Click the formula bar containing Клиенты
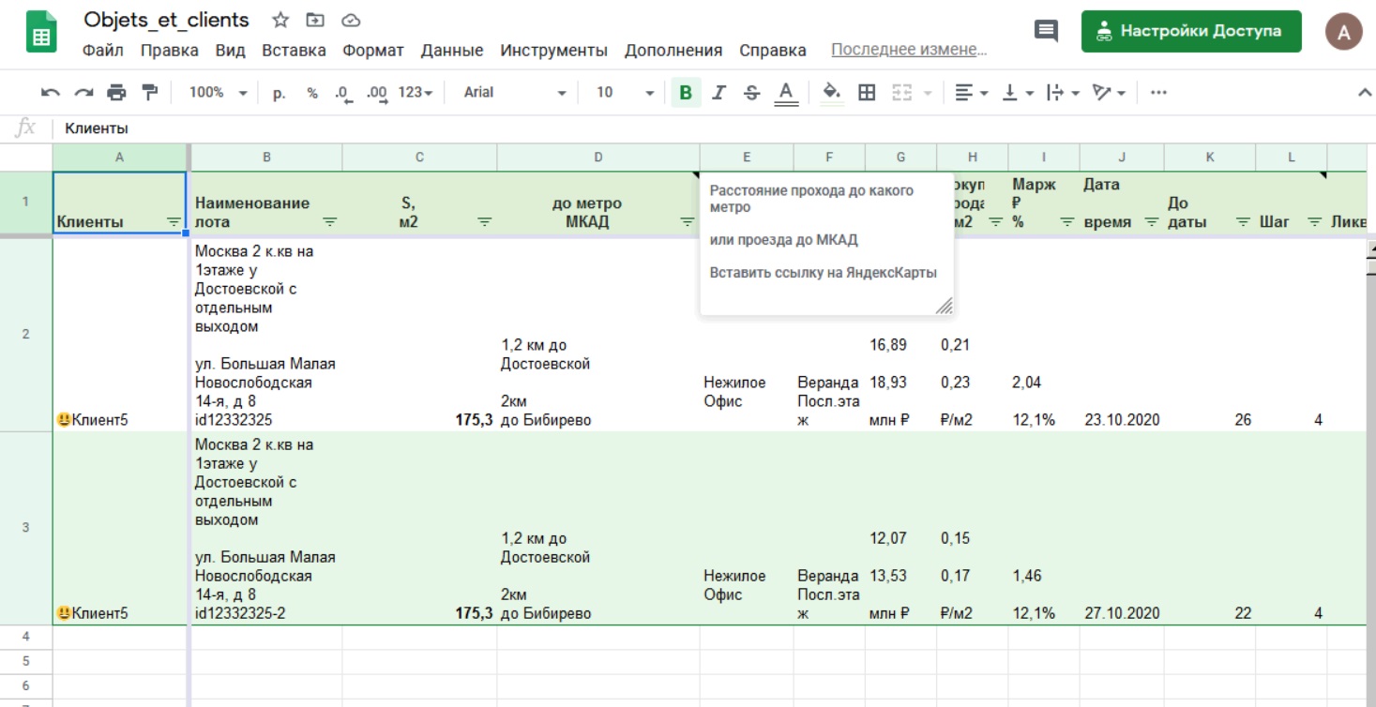The height and width of the screenshot is (707, 1376). coord(713,128)
